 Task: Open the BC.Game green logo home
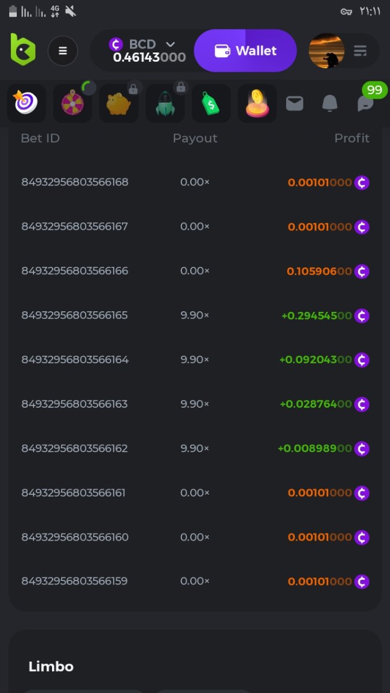(23, 50)
